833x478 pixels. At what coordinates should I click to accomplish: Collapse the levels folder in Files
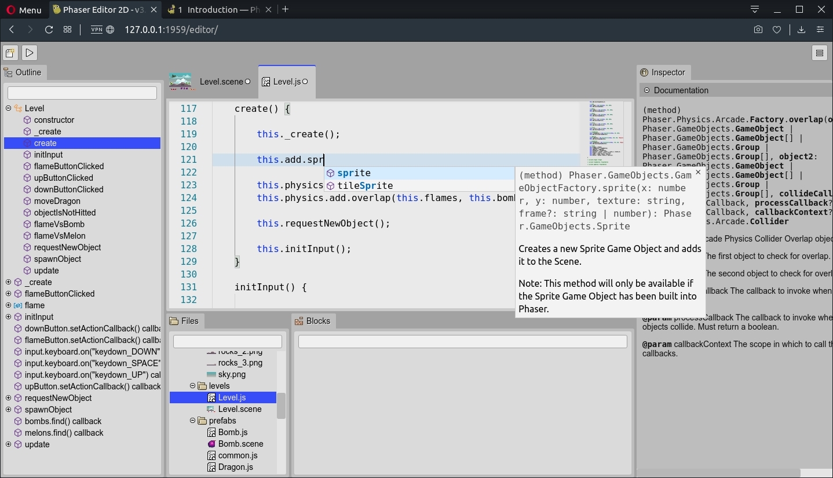[192, 386]
